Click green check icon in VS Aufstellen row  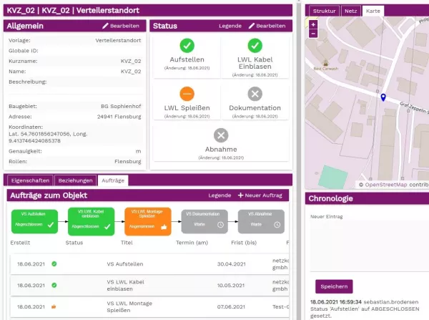(x=54, y=264)
